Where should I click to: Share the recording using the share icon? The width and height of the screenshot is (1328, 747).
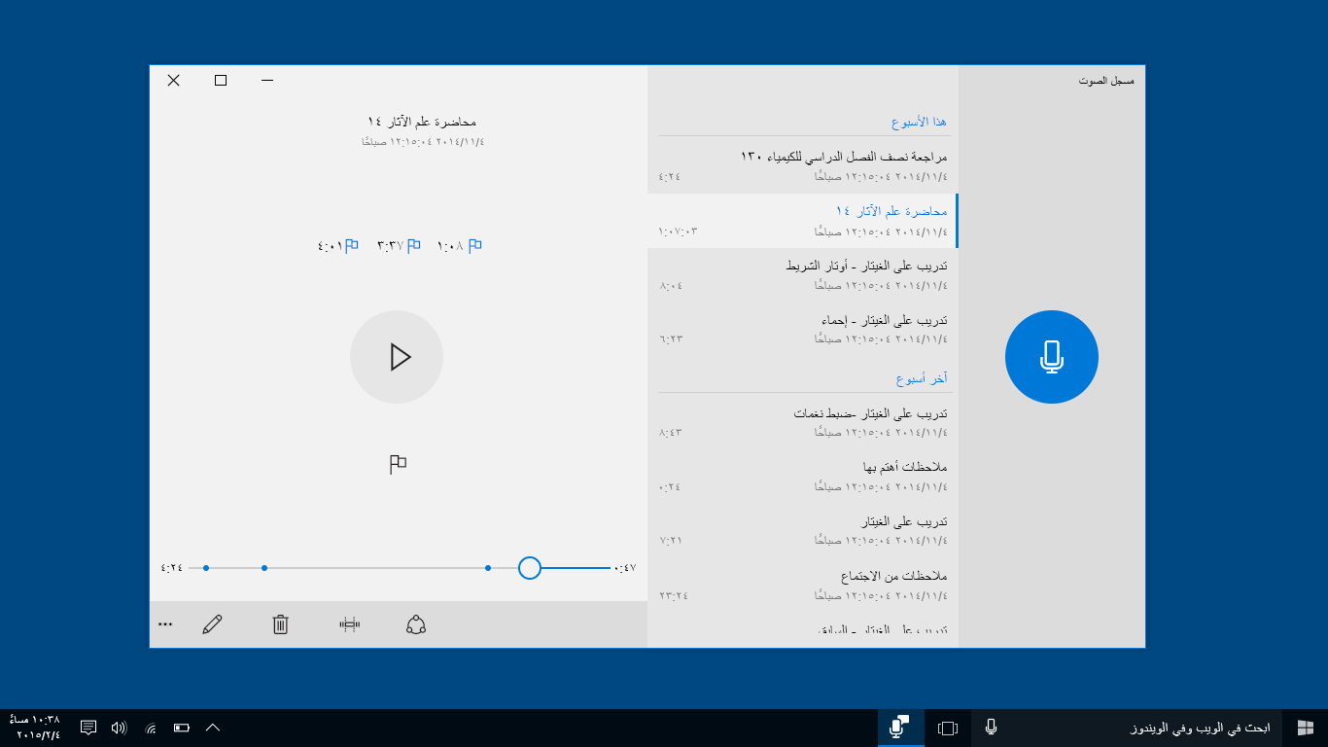[416, 624]
